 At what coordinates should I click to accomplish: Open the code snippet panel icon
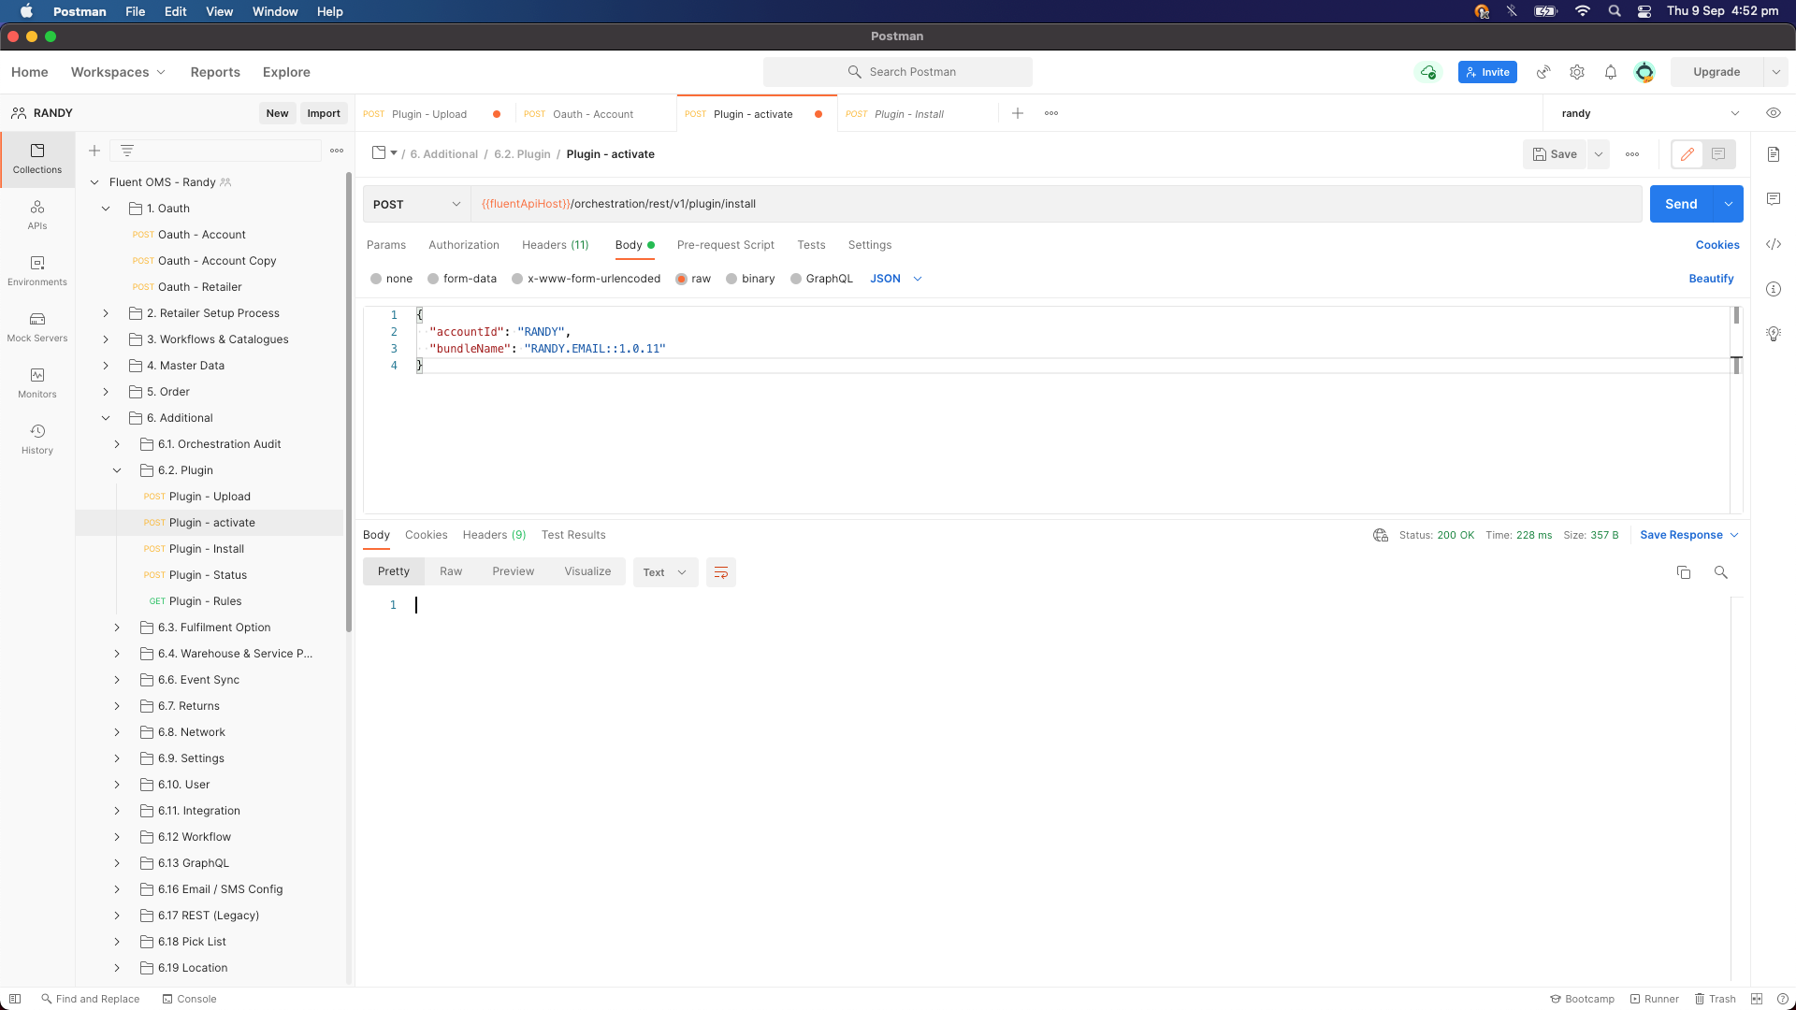tap(1773, 244)
